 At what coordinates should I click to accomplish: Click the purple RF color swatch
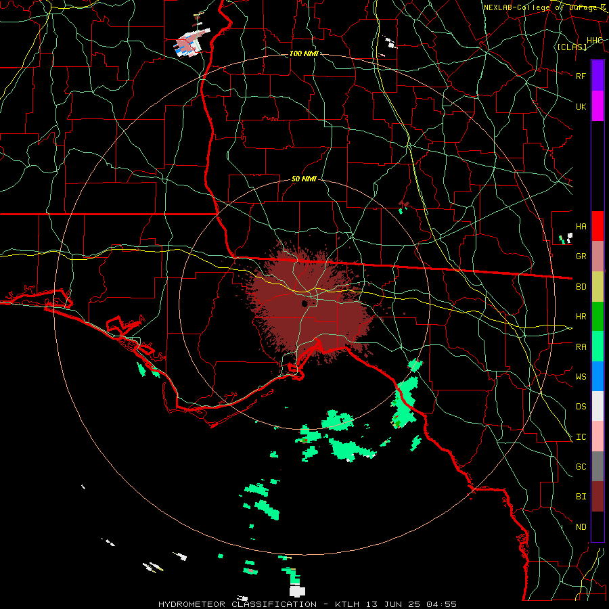tap(597, 76)
